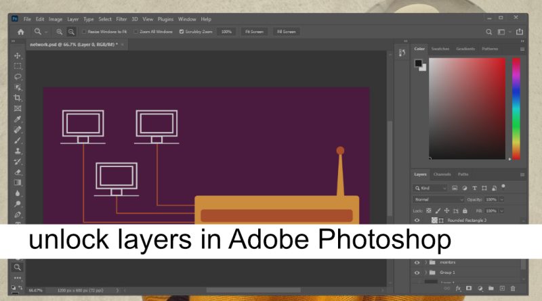This screenshot has width=542, height=301.
Task: Hide the Group 1 layer
Action: (x=417, y=273)
